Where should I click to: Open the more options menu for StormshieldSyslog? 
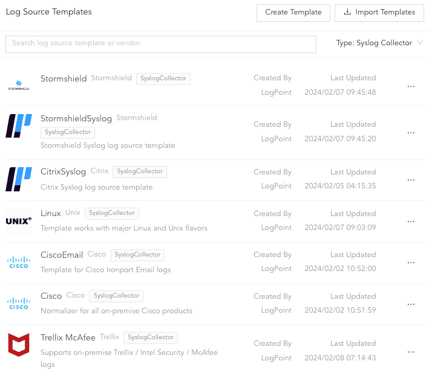pyautogui.click(x=411, y=133)
